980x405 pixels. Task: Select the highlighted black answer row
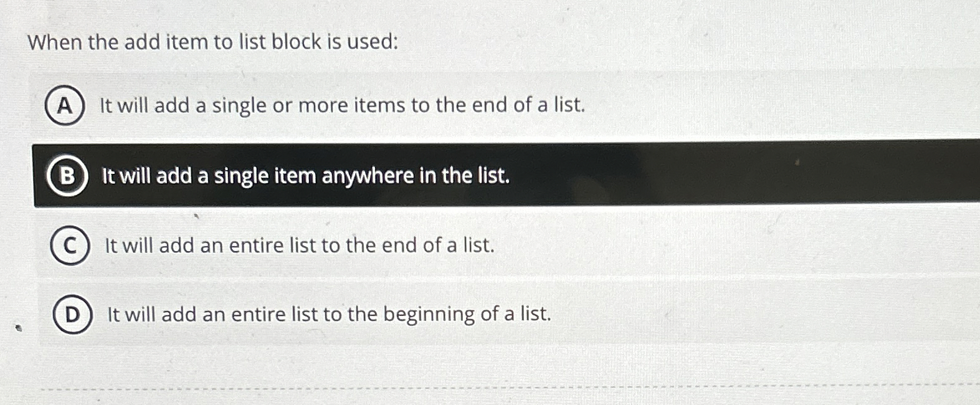tap(436, 176)
